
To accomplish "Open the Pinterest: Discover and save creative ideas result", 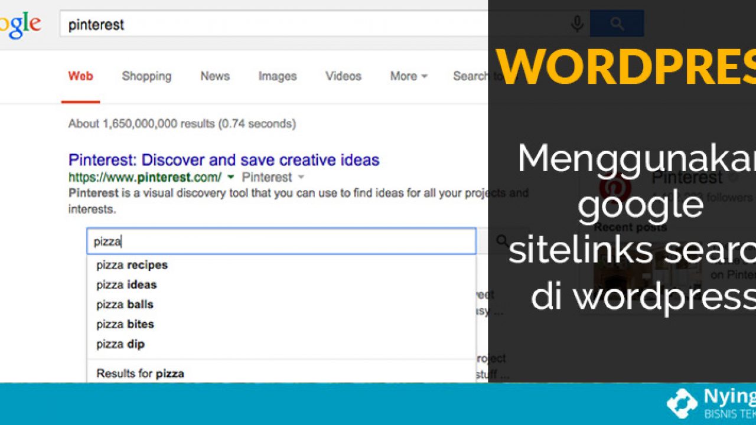I will pos(224,159).
